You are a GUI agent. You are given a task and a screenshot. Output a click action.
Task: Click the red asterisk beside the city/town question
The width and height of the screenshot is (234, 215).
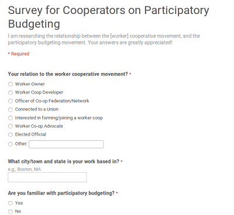pos(122,161)
